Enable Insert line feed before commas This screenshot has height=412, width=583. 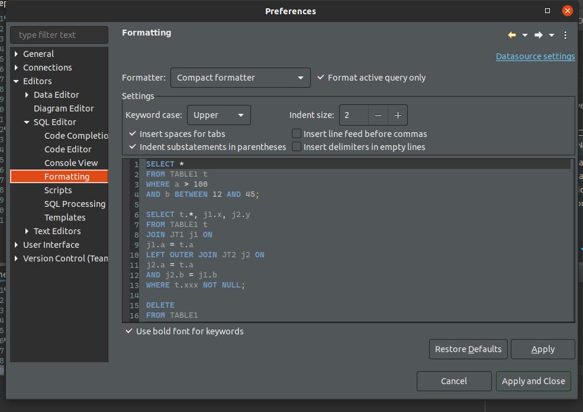[297, 134]
